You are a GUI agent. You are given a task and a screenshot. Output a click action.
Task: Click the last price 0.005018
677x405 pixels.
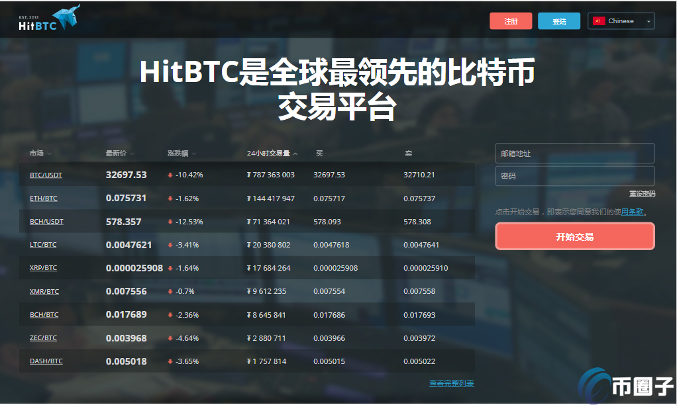(x=126, y=361)
